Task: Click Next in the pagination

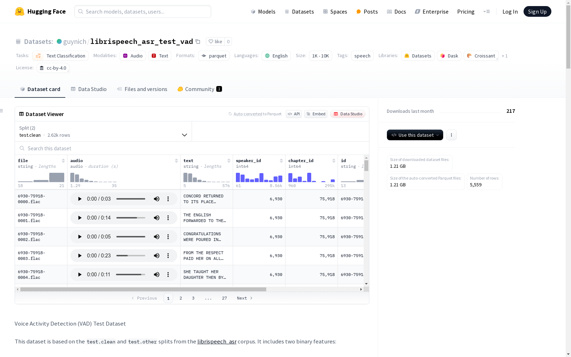Action: coord(245,298)
